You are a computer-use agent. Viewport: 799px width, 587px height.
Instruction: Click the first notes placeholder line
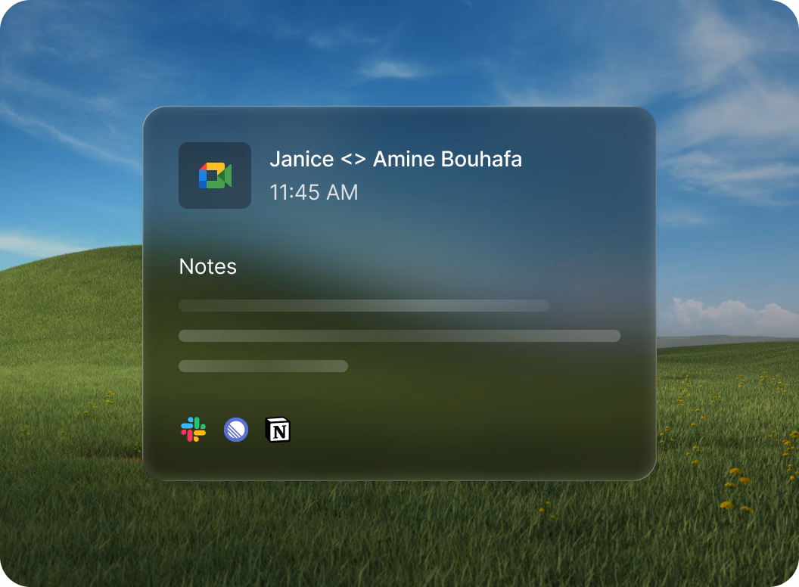[363, 306]
